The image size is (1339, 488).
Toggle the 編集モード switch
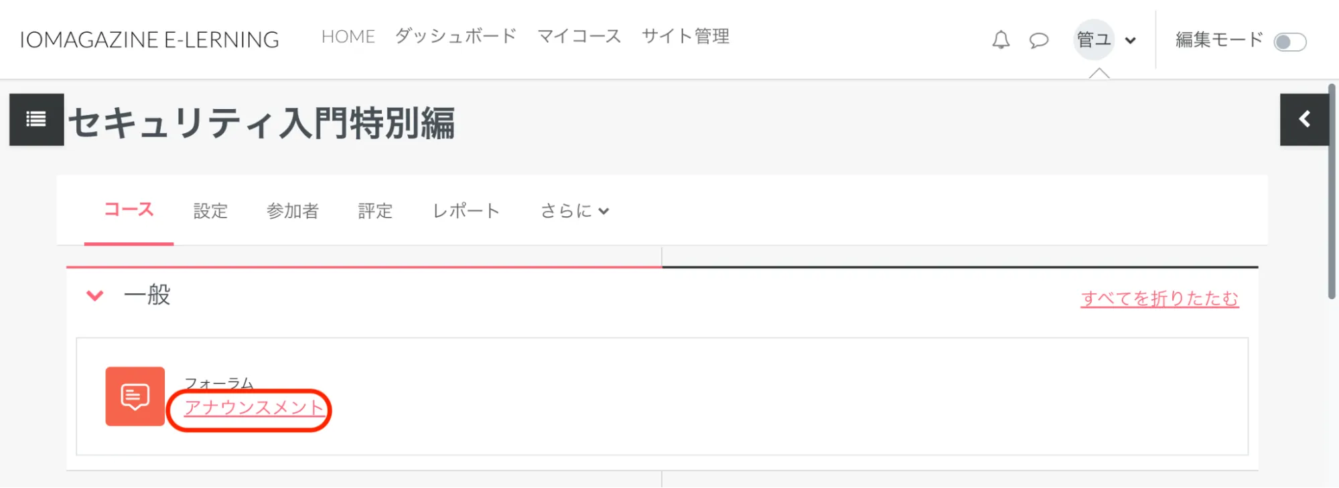pyautogui.click(x=1289, y=42)
